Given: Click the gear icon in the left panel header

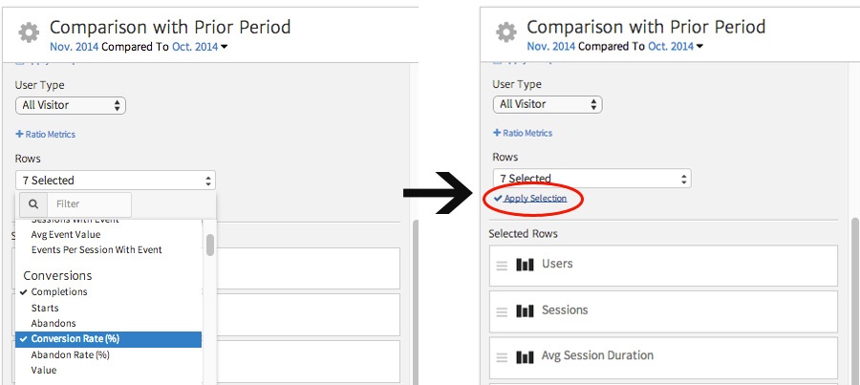Looking at the screenshot, I should coord(29,32).
